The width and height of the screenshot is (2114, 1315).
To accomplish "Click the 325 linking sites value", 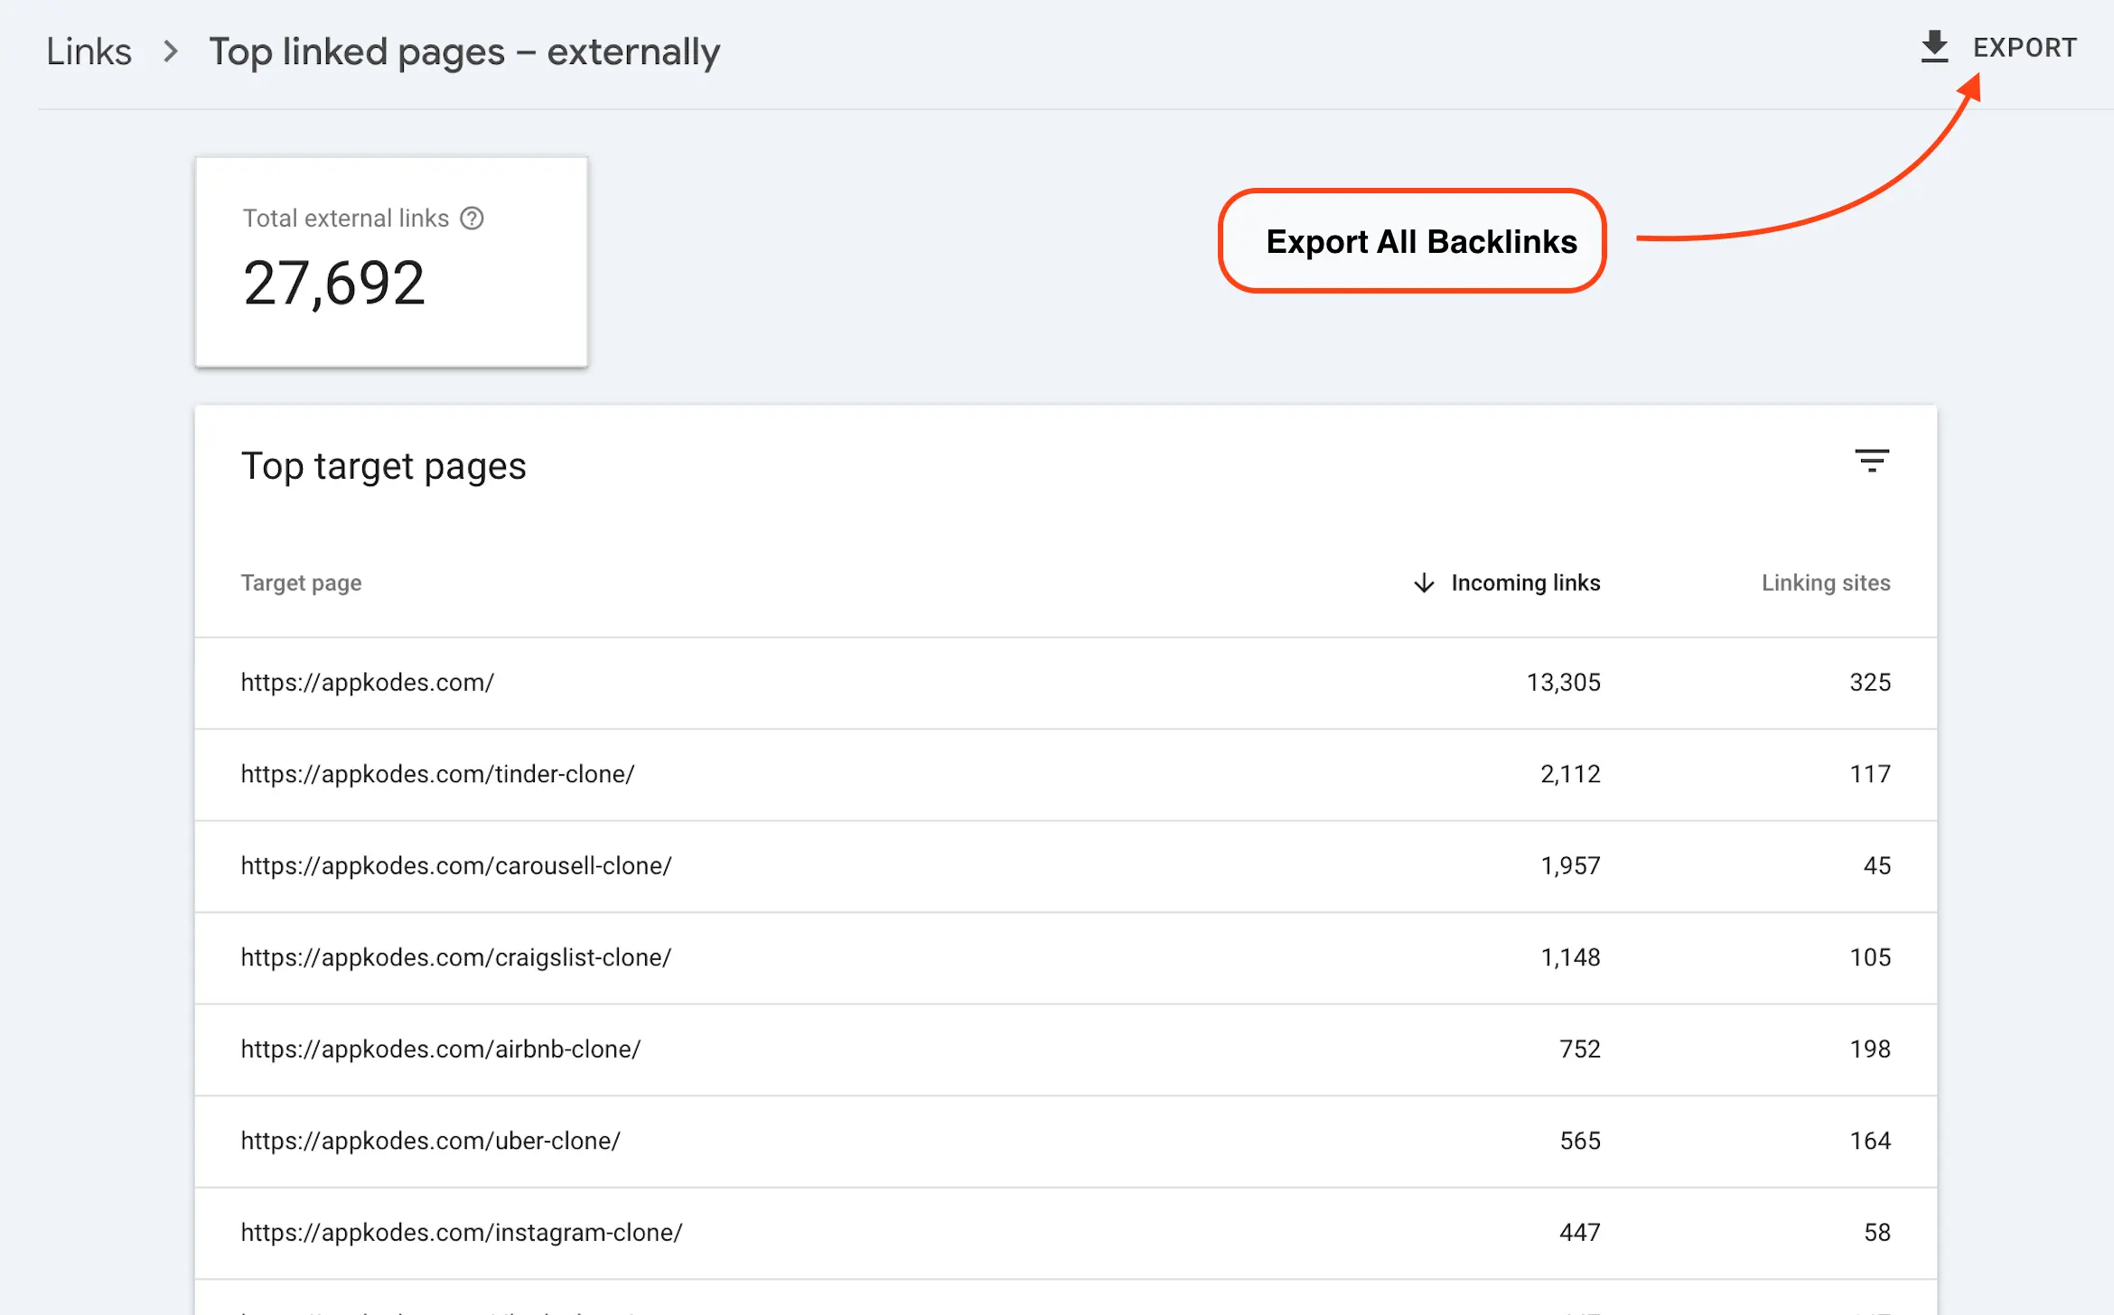I will (1870, 683).
